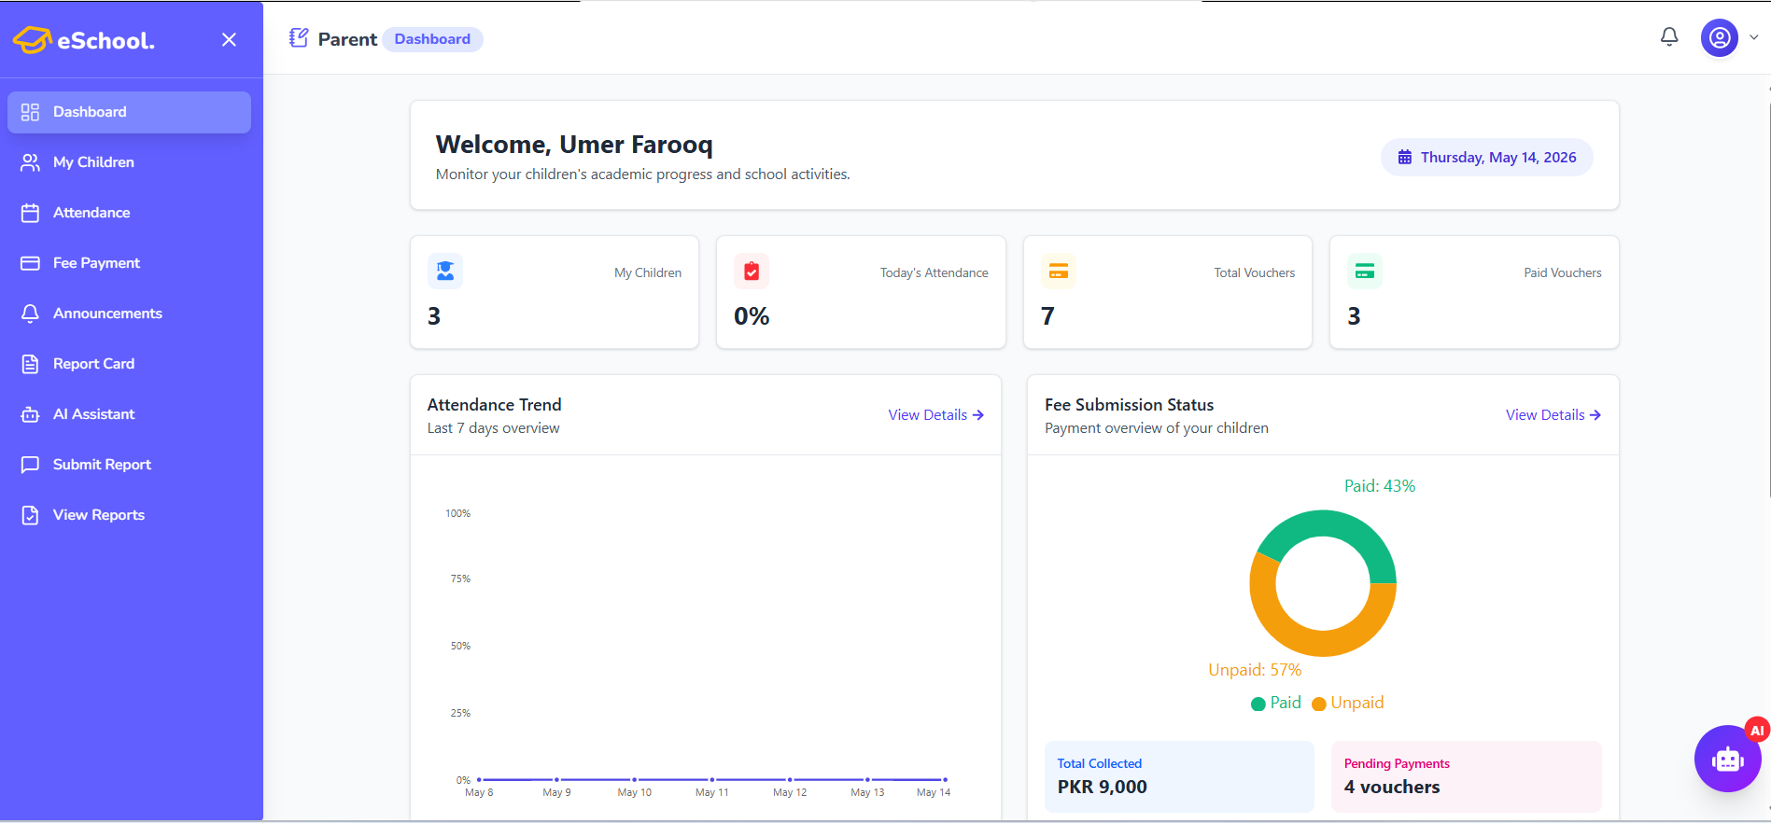1771x823 pixels.
Task: Click the Total Vouchers orange card icon
Action: pyautogui.click(x=1059, y=272)
